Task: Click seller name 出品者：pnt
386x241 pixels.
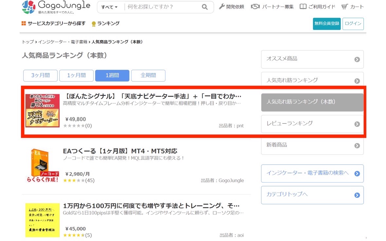Action: 231,126
